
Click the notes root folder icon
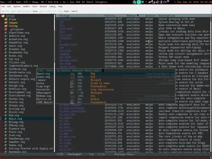[3, 16]
